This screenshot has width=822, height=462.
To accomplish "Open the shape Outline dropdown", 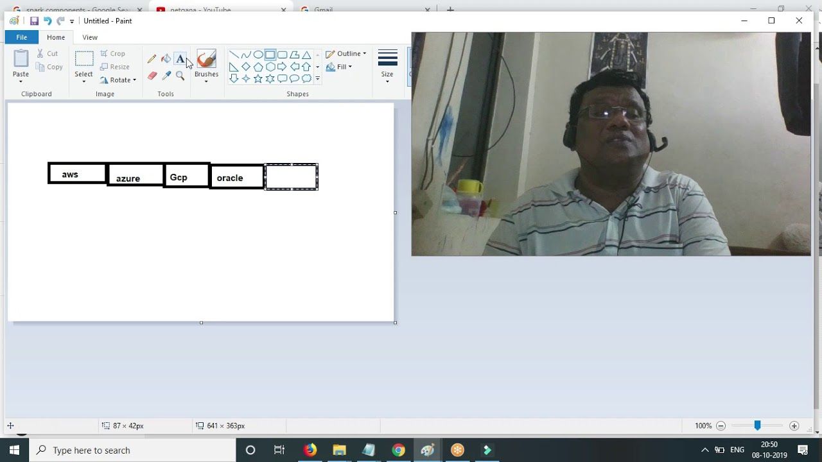I will (x=346, y=54).
